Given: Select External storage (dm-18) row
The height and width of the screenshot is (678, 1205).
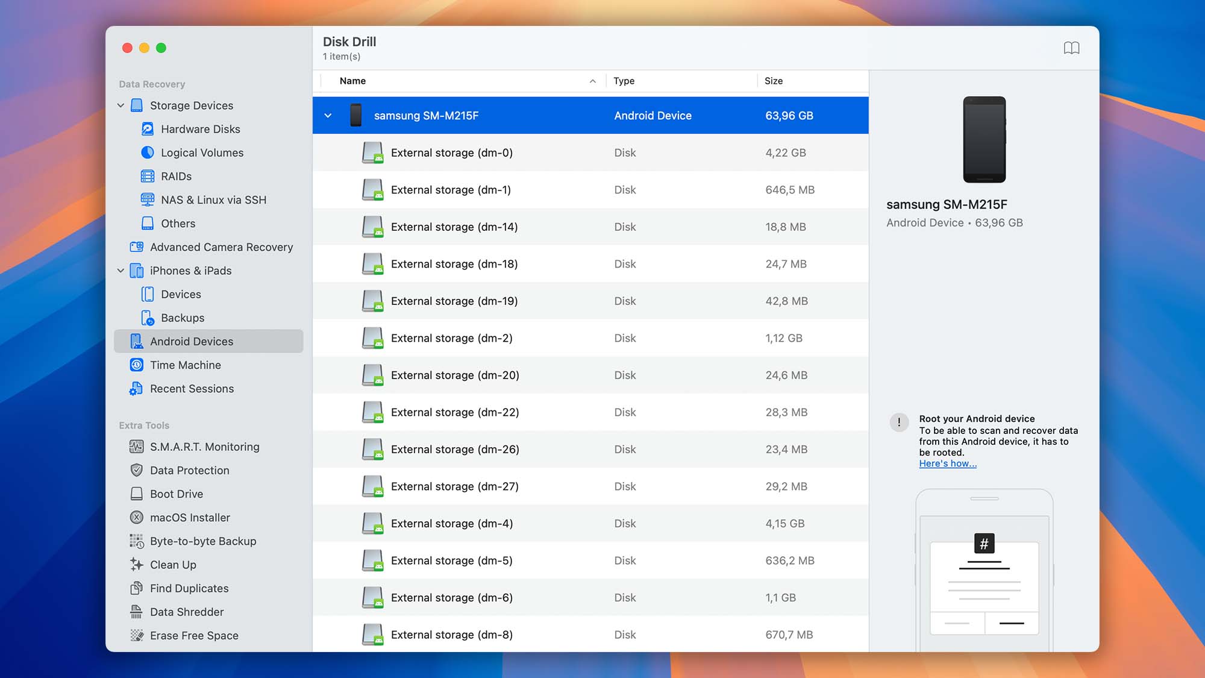Looking at the screenshot, I should point(590,264).
